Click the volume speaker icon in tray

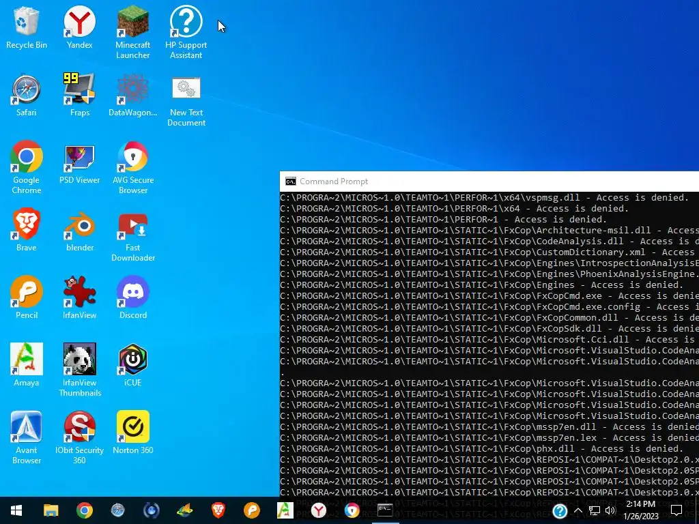(x=610, y=510)
